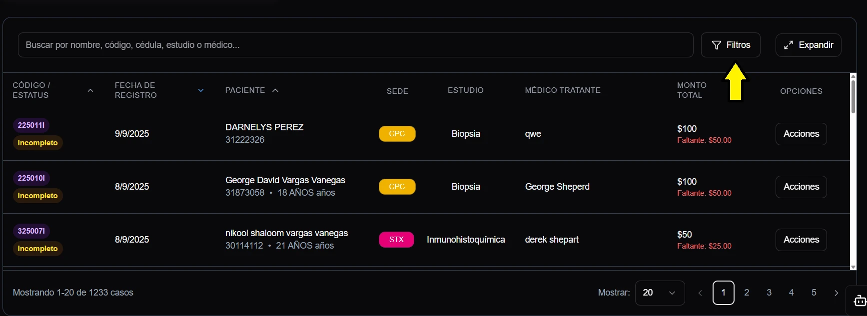Type in the Buscar search field
This screenshot has height=316, width=867.
click(355, 45)
